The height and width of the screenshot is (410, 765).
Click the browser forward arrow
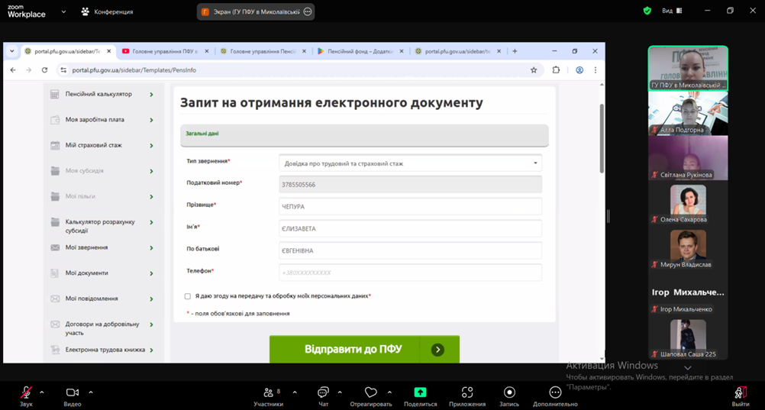pyautogui.click(x=29, y=70)
